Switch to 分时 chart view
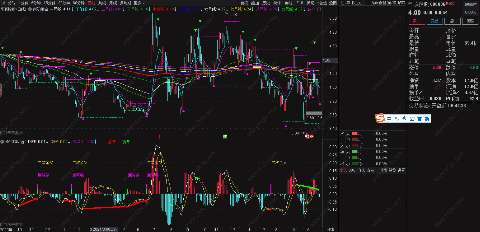The width and height of the screenshot is (480, 232). 12,3
